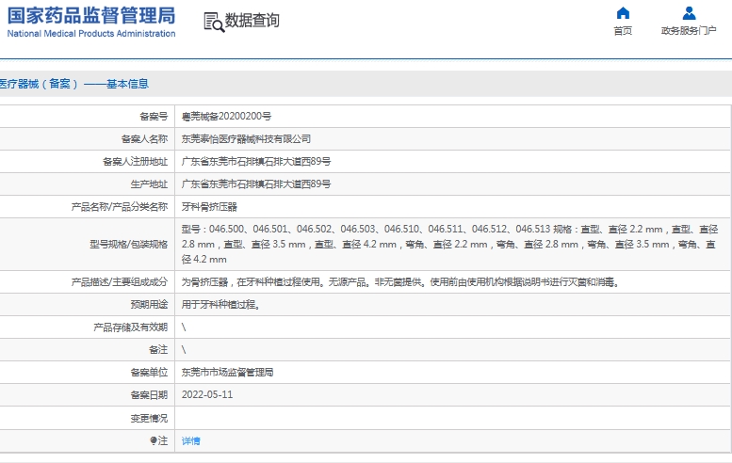Click the 型号规格/包装规格 label

[128, 245]
